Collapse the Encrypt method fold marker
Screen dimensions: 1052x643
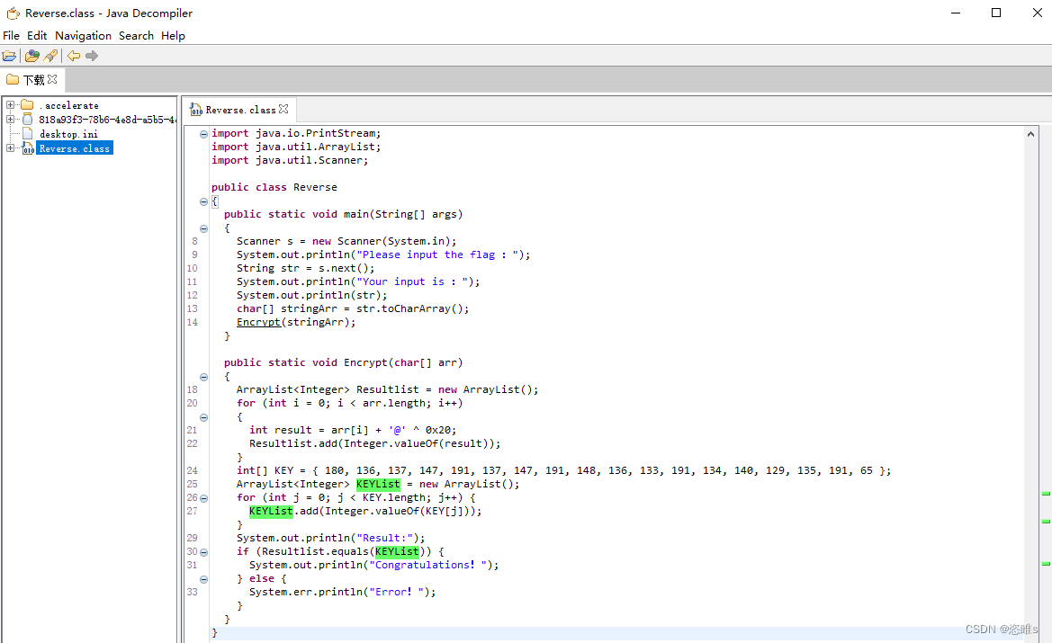203,376
